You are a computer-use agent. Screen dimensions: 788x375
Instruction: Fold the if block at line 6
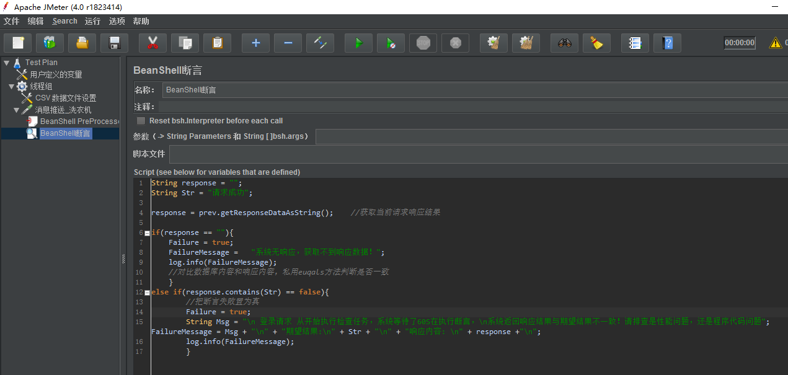click(x=147, y=233)
